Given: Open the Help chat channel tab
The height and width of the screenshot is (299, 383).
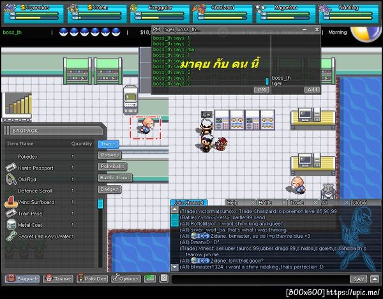Looking at the screenshot, I should pos(238,203).
